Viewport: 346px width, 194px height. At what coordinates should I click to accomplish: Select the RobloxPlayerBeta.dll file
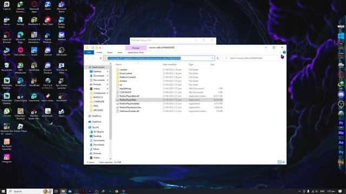tap(129, 96)
